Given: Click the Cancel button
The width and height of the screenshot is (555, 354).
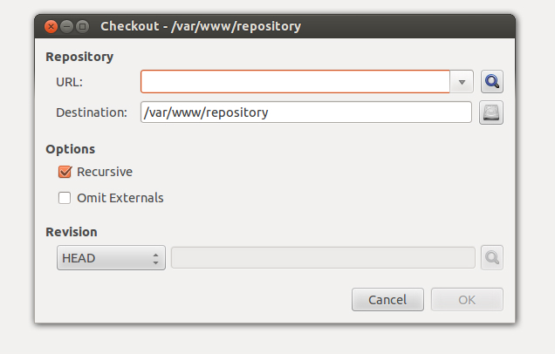Looking at the screenshot, I should tap(387, 300).
